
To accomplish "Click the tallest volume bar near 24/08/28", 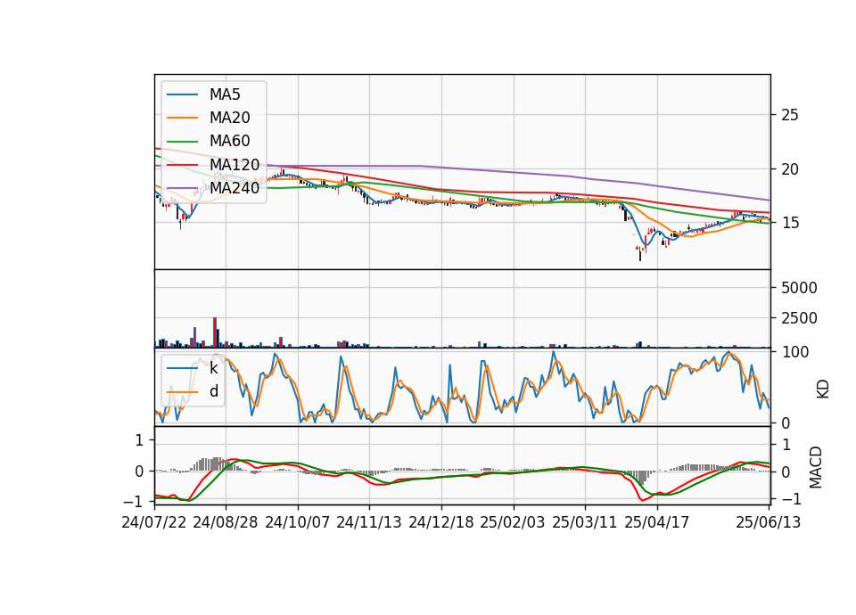I will [x=215, y=332].
